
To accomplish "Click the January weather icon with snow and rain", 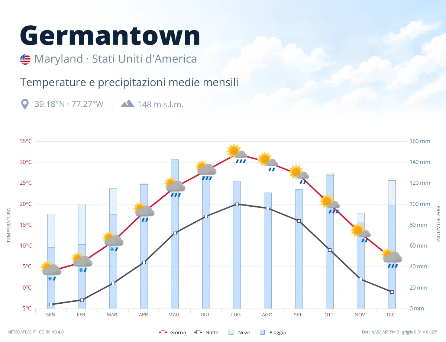I will tap(51, 271).
